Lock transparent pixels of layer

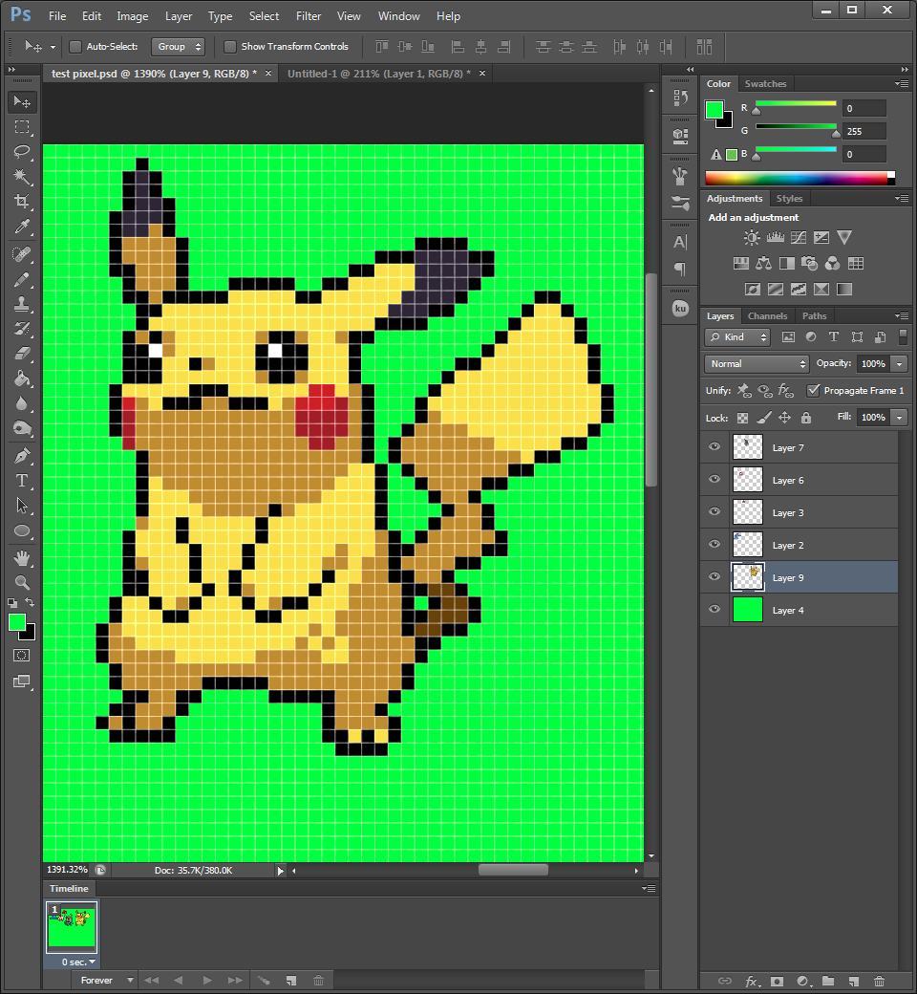point(743,418)
